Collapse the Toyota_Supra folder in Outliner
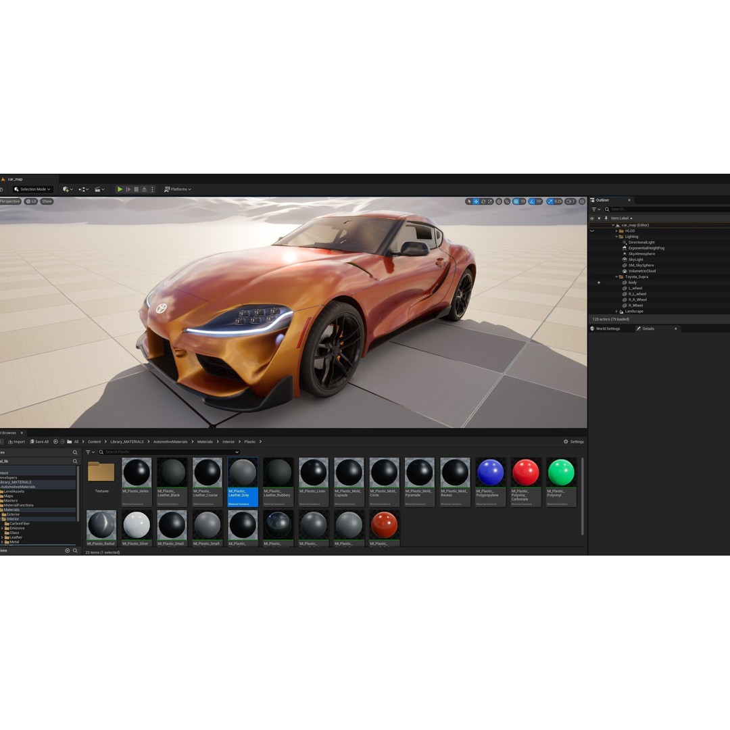This screenshot has width=730, height=730. click(616, 277)
